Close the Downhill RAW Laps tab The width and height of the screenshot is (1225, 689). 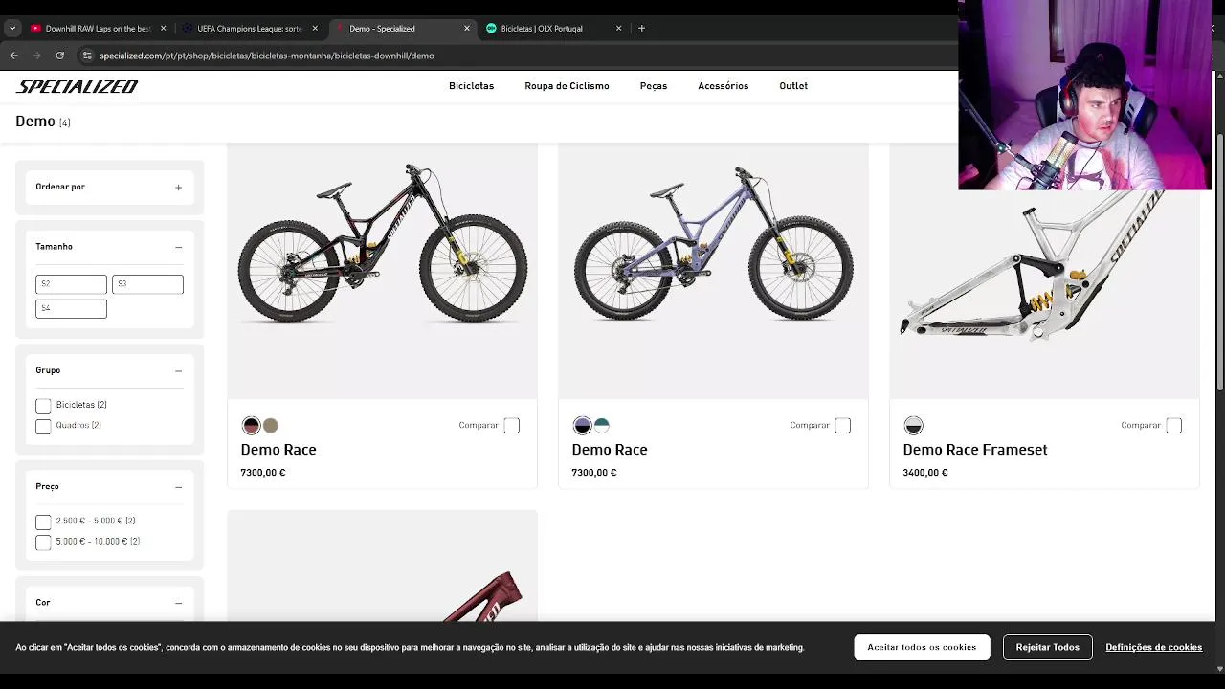163,28
